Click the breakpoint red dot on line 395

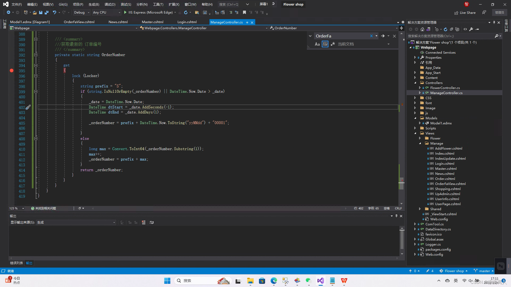click(x=11, y=70)
